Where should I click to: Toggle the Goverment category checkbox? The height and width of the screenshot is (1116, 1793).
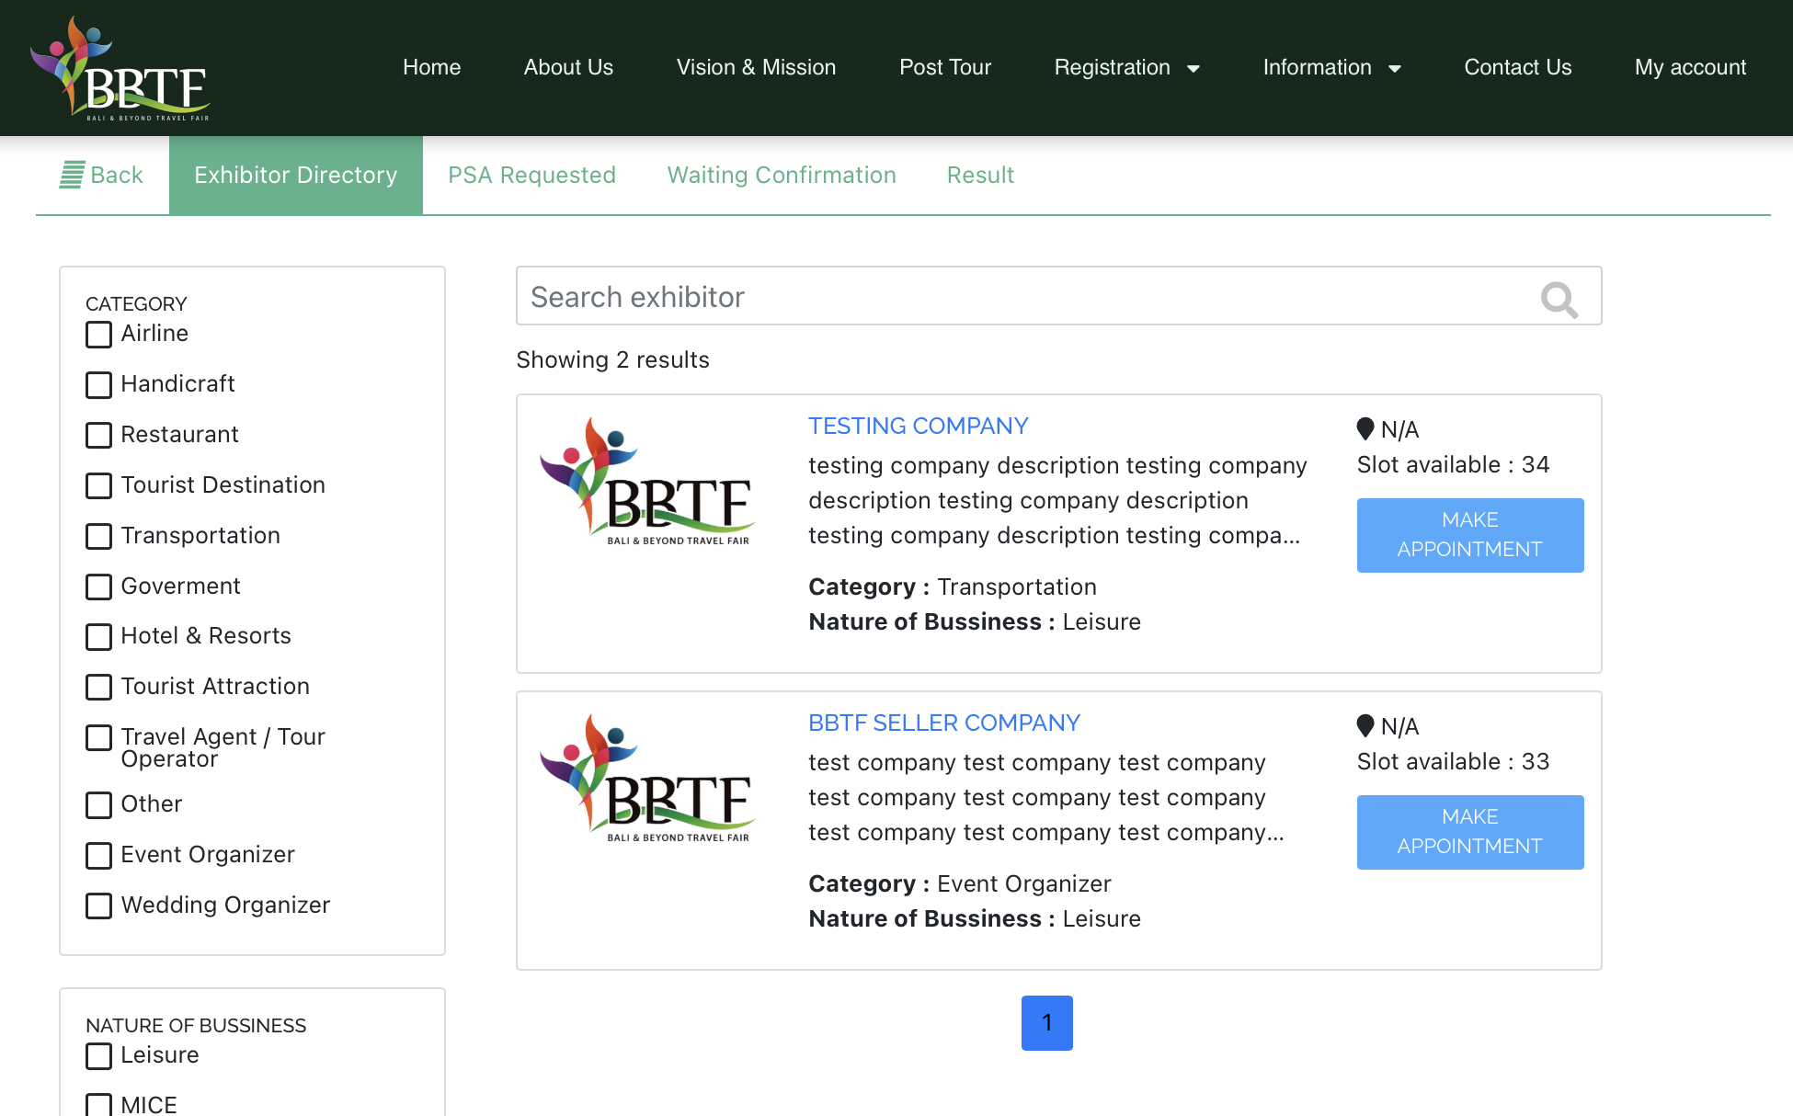coord(98,586)
